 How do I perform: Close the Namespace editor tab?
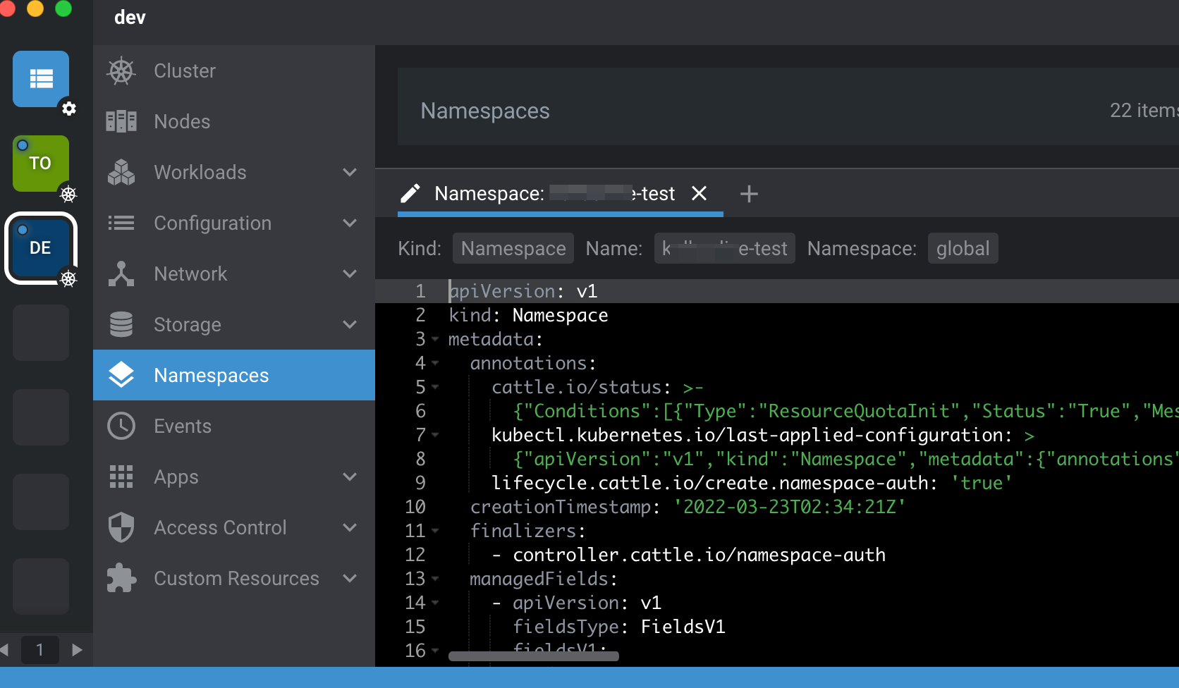click(699, 193)
